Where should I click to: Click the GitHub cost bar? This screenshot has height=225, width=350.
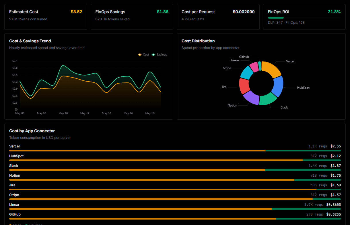pyautogui.click(x=175, y=219)
